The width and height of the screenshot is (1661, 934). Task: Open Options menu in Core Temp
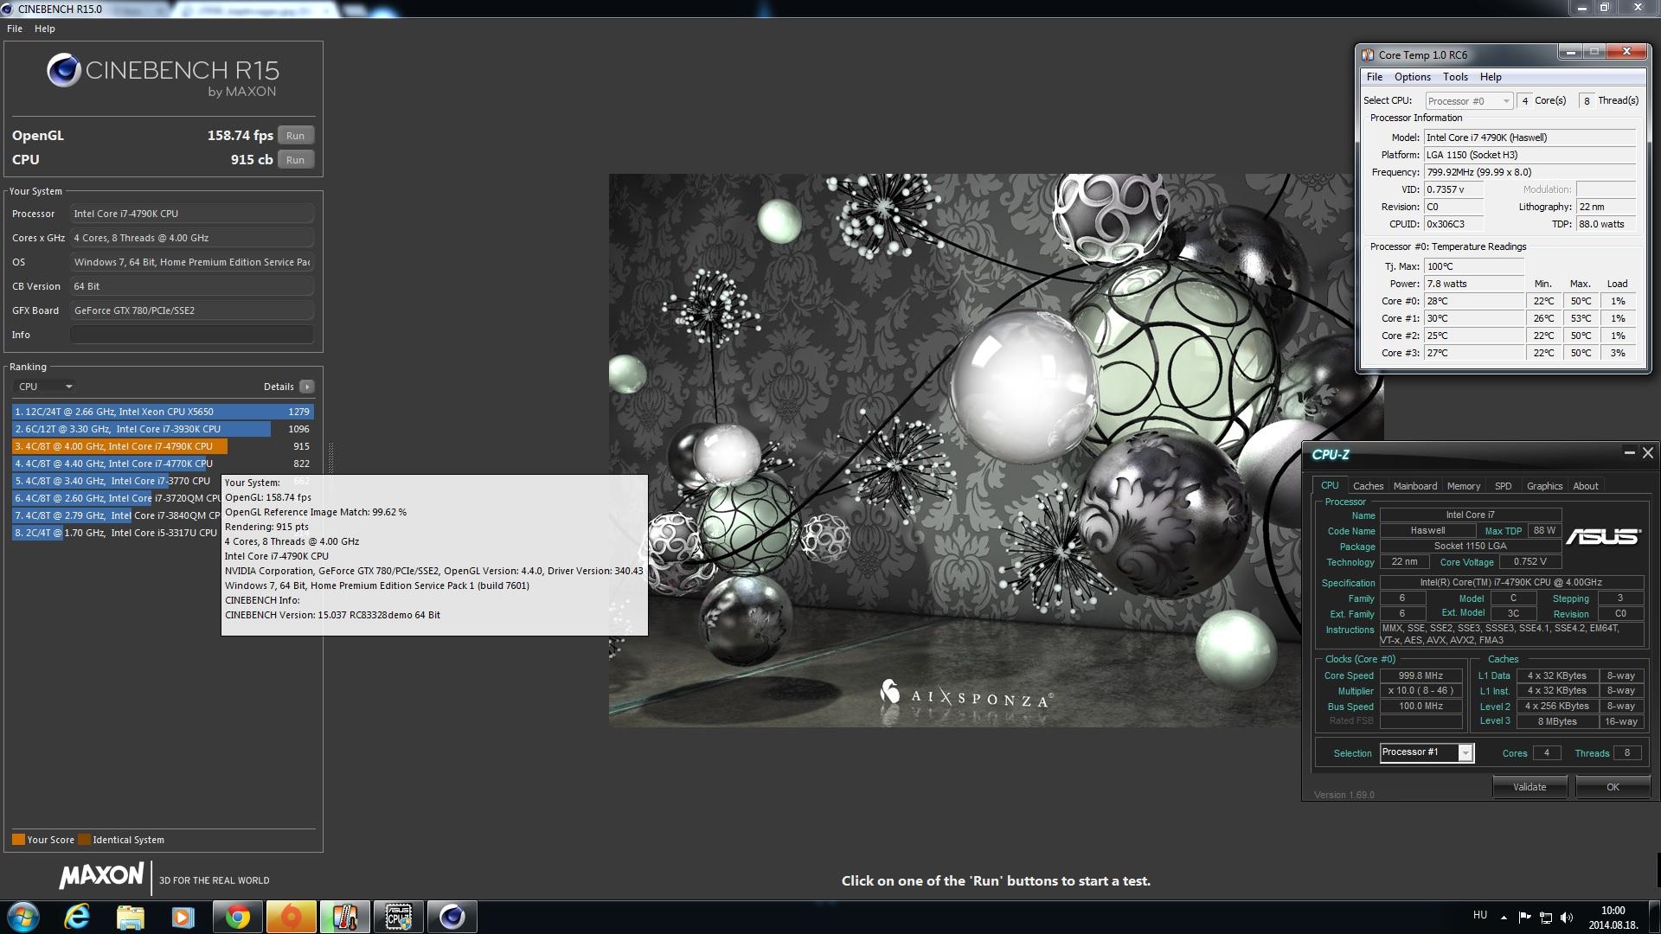click(x=1413, y=77)
